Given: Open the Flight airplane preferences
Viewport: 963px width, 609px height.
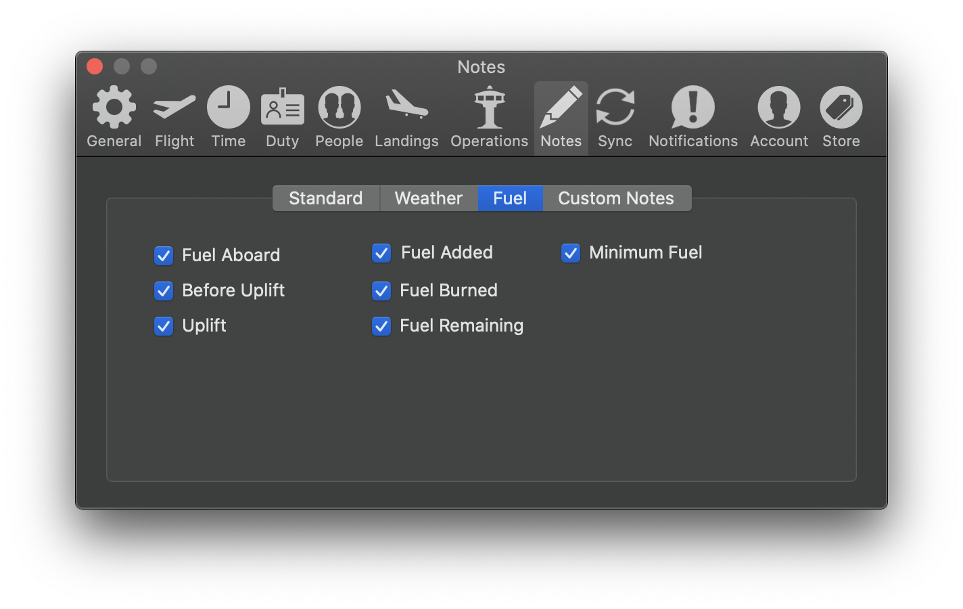Looking at the screenshot, I should point(174,118).
